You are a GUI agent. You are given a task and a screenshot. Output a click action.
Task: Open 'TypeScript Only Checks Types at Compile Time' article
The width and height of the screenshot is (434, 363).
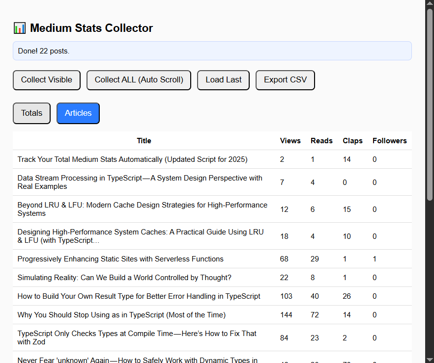point(136,337)
